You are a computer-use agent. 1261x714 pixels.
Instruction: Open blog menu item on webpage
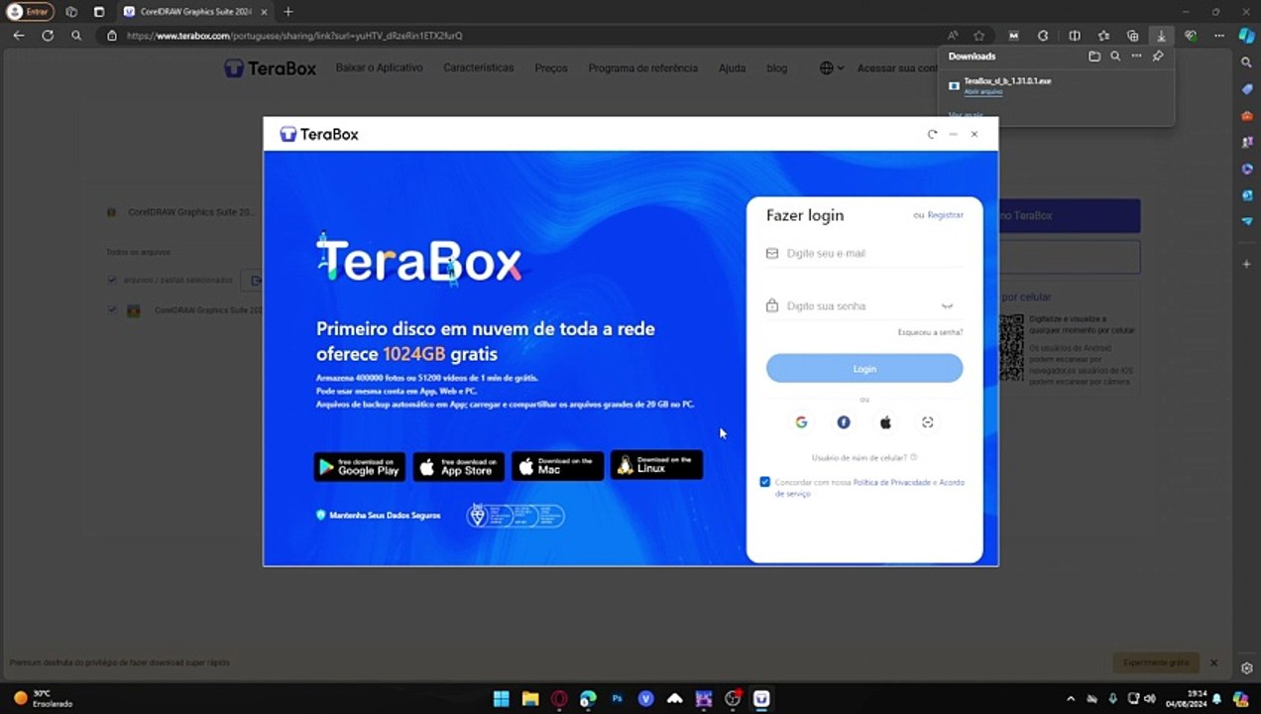point(777,68)
